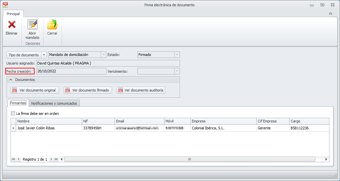Select cell Gerente
Image resolution: width=340 pixels, height=181 pixels.
[273, 128]
